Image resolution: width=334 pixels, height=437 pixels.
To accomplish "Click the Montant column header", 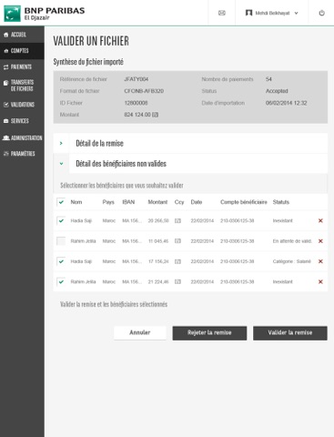I will coord(157,202).
